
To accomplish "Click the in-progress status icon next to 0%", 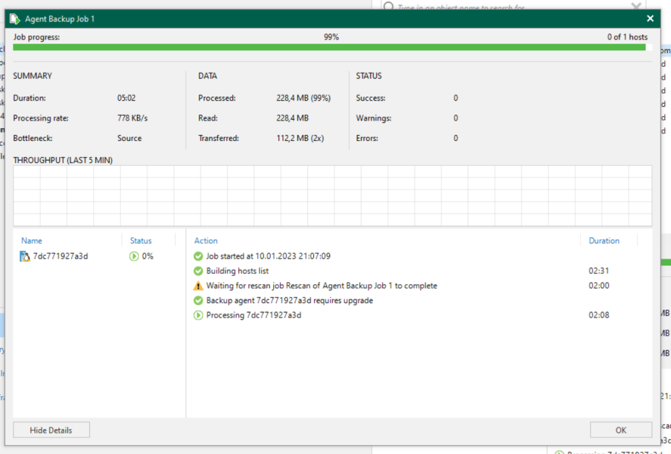I will [134, 256].
